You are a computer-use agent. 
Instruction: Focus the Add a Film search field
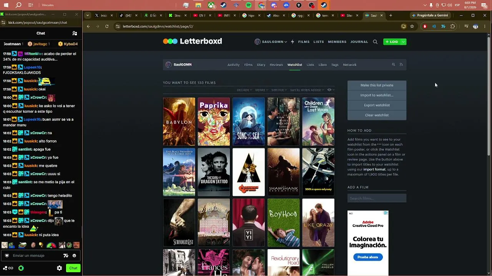[377, 198]
